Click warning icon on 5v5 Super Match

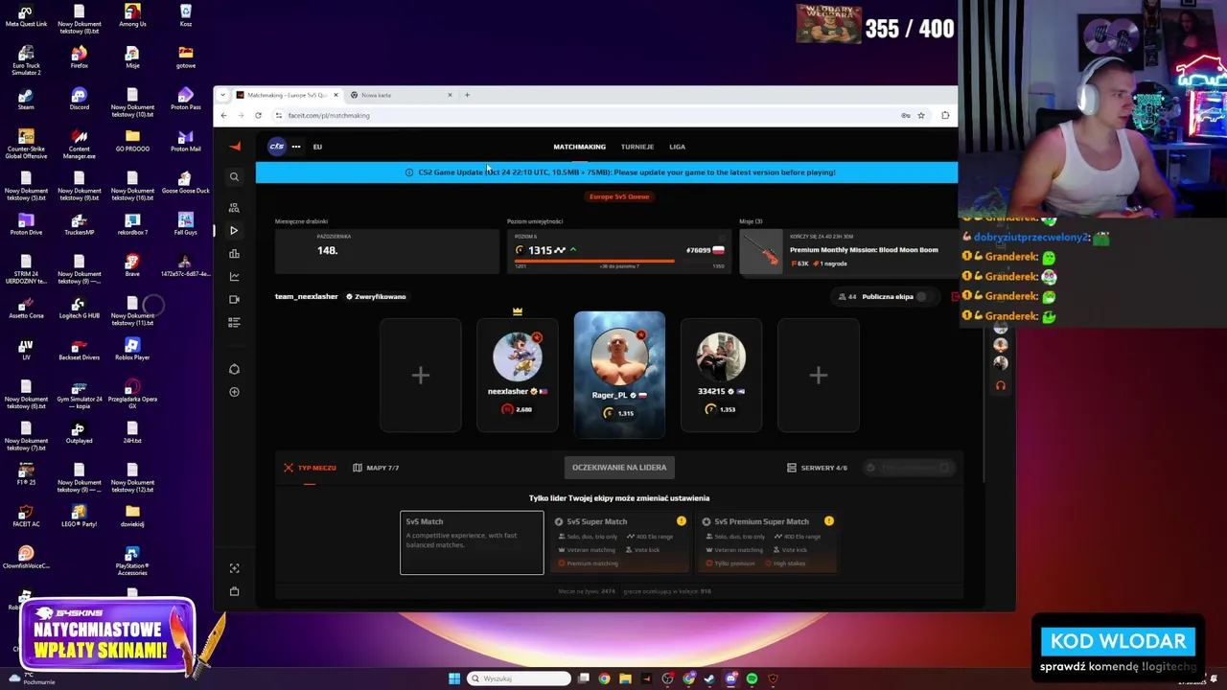pyautogui.click(x=682, y=521)
